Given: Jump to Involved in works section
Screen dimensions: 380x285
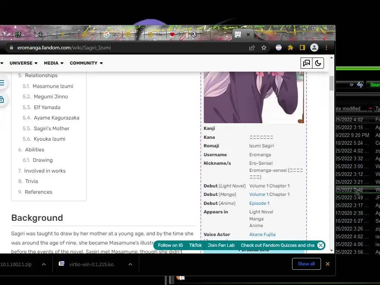Looking at the screenshot, I should tap(45, 171).
